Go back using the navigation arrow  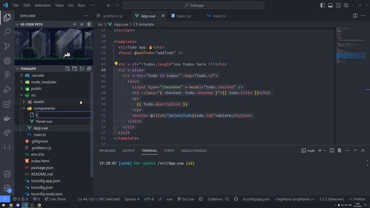click(109, 5)
